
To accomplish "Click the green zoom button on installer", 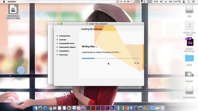I will point(62,24).
